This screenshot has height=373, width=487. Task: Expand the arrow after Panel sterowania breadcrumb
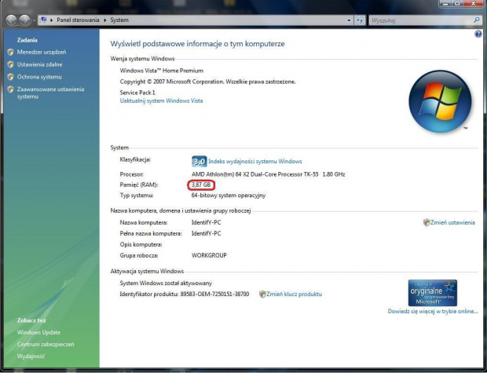point(105,20)
